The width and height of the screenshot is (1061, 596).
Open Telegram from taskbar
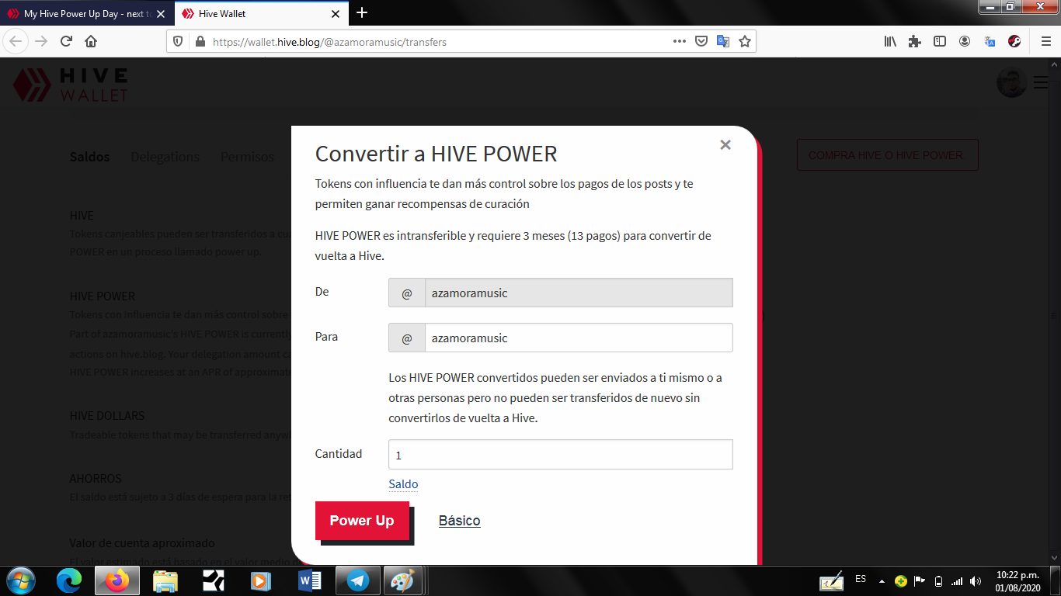coord(358,580)
